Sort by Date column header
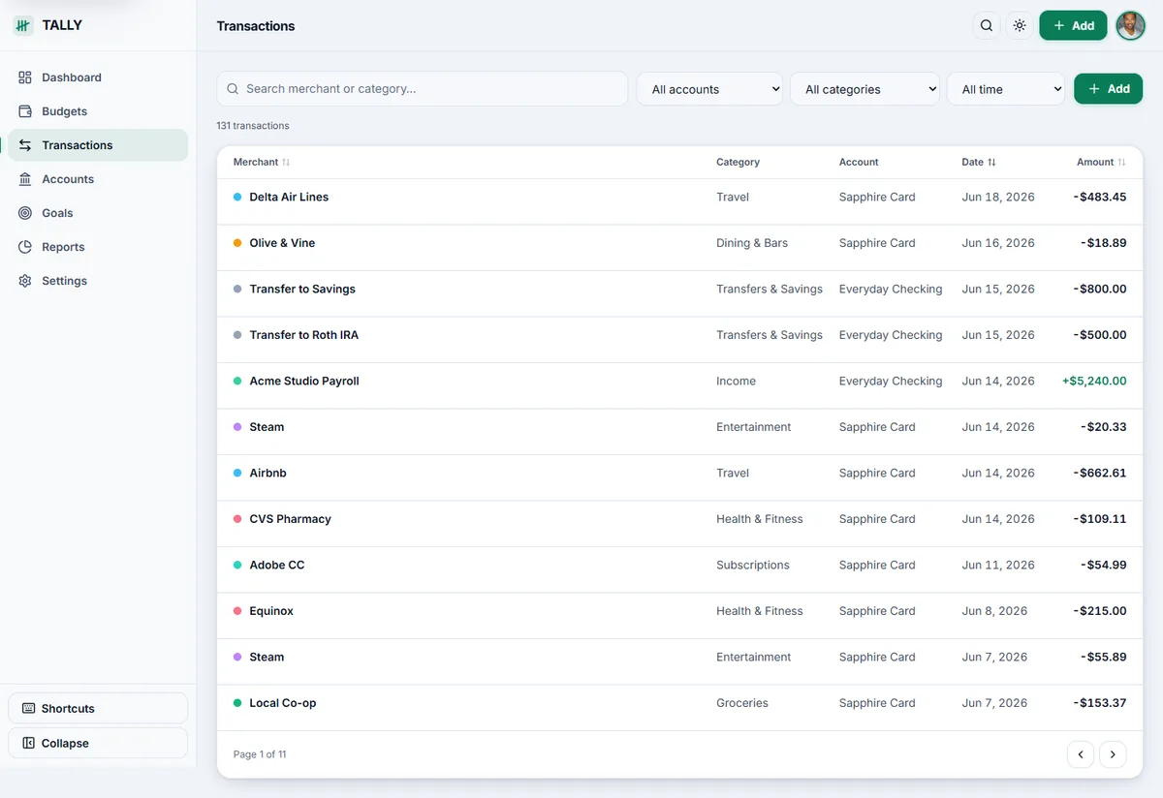The image size is (1163, 798). click(979, 163)
